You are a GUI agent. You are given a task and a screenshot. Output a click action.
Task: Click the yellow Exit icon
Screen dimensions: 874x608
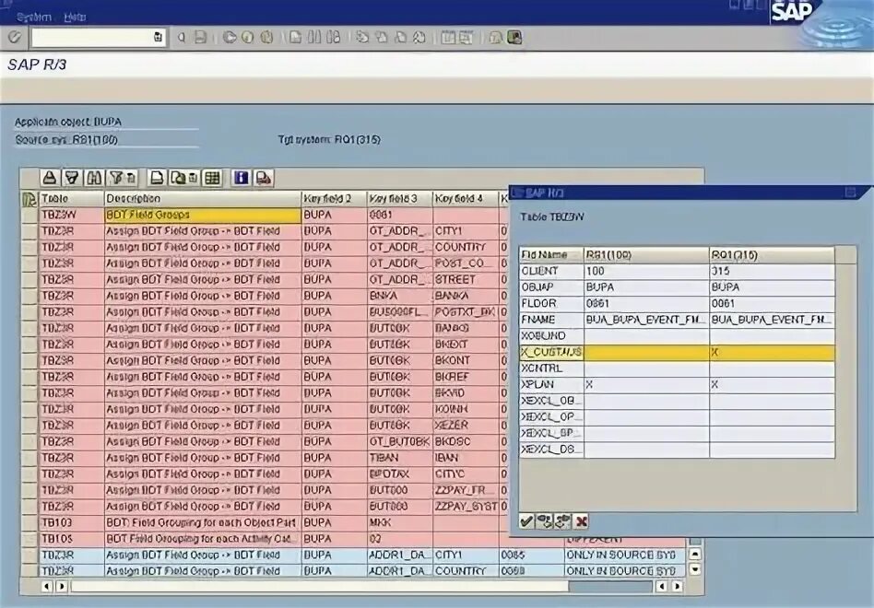tap(248, 37)
